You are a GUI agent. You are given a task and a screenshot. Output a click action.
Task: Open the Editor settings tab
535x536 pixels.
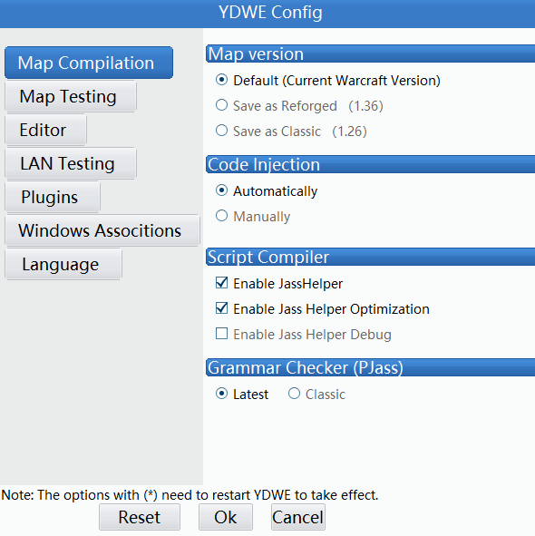[46, 130]
